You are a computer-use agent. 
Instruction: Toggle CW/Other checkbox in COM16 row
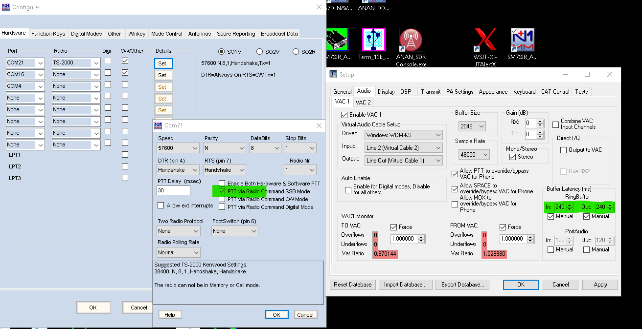tap(125, 72)
